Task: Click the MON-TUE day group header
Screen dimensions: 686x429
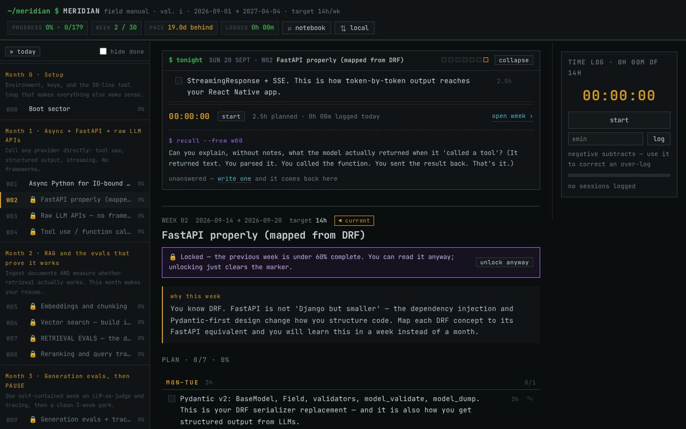Action: pos(351,382)
